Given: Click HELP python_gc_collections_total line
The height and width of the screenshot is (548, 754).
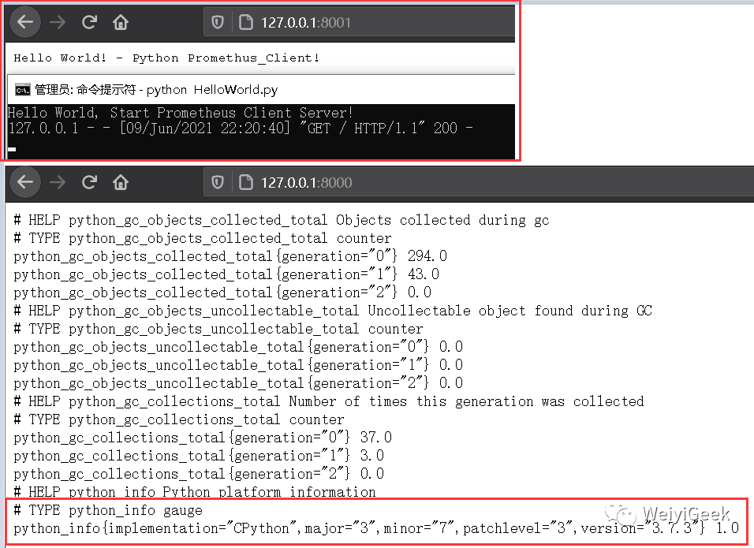Looking at the screenshot, I should tap(328, 402).
